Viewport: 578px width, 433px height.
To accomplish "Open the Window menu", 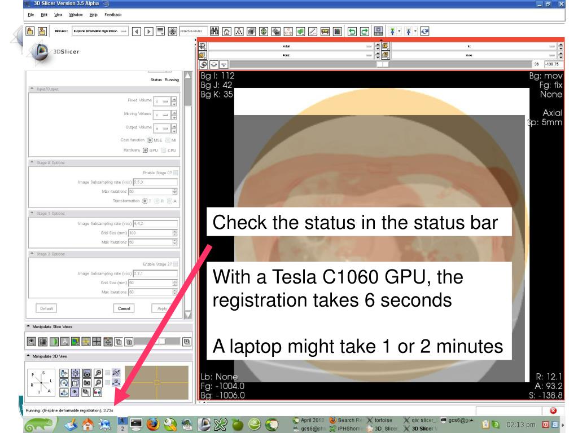I will click(x=76, y=15).
